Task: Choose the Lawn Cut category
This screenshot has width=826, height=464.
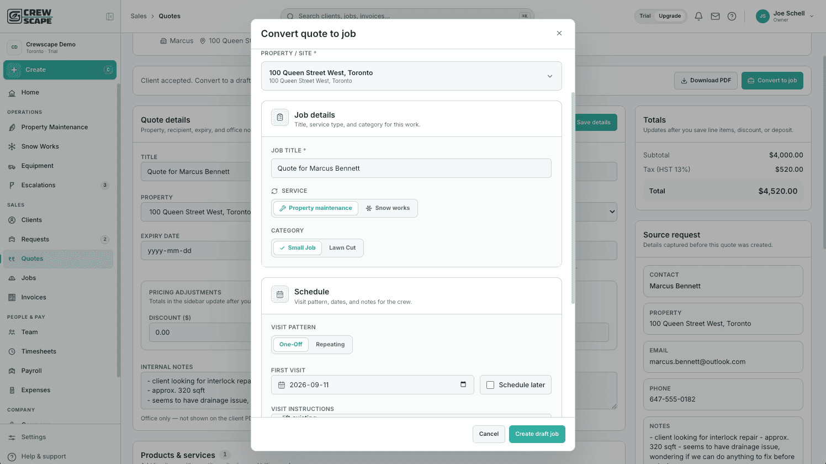Action: (x=342, y=248)
